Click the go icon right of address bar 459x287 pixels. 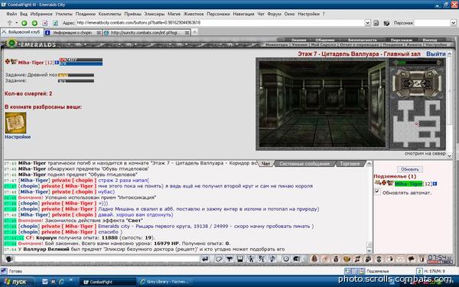click(x=376, y=23)
